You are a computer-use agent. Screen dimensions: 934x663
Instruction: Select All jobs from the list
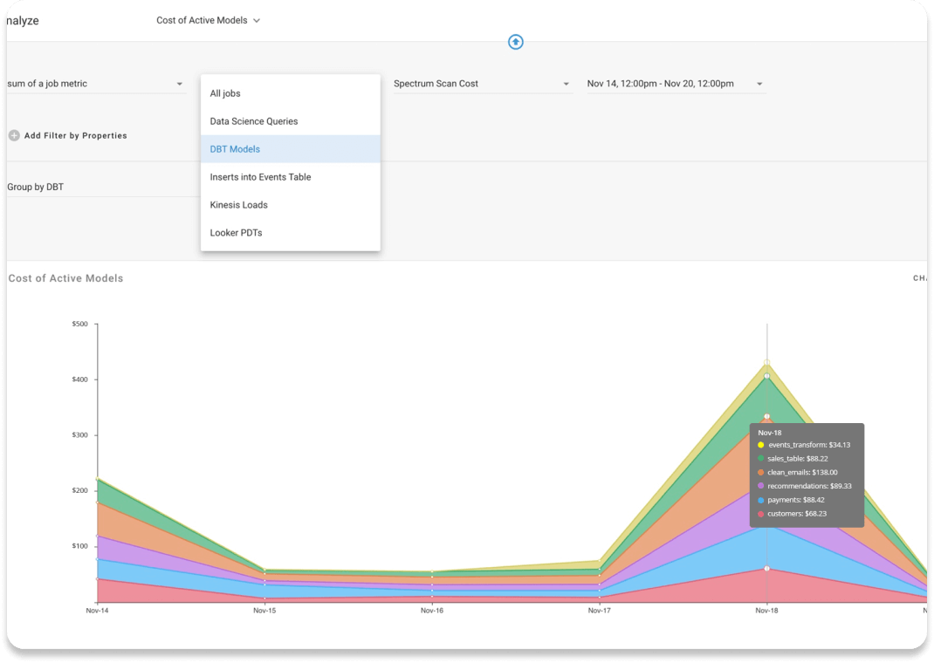coord(225,93)
